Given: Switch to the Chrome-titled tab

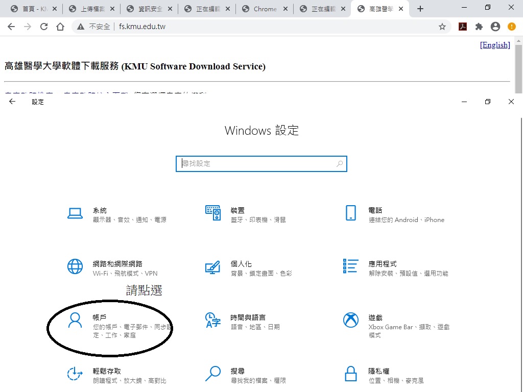Looking at the screenshot, I should 264,9.
